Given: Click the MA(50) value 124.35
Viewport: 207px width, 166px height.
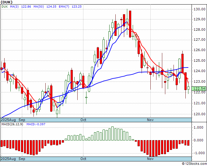Looking at the screenshot, I should click(x=51, y=6).
